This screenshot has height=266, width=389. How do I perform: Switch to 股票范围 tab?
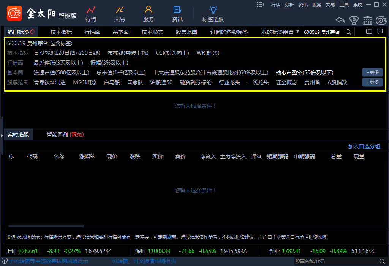point(186,32)
